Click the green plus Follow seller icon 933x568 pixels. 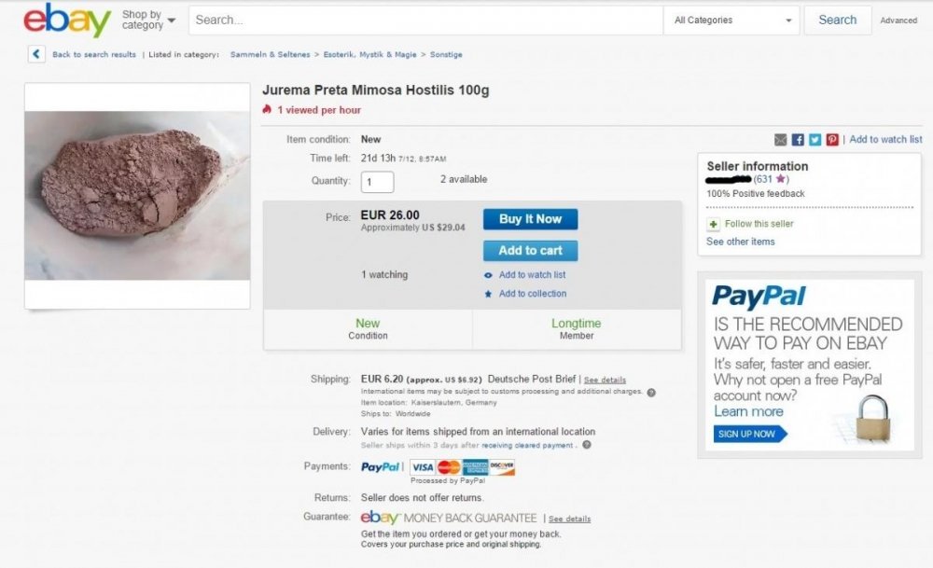713,224
